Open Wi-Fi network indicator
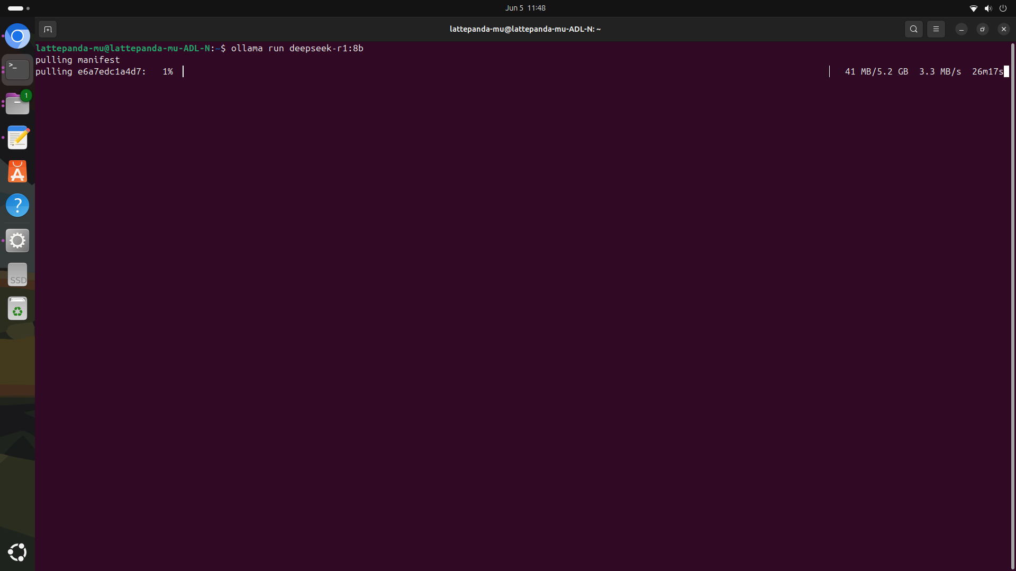Viewport: 1016px width, 571px height. tap(973, 8)
